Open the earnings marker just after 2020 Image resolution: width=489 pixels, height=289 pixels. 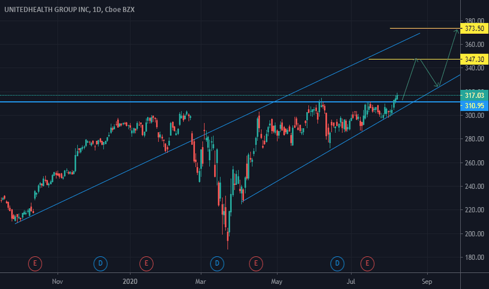pyautogui.click(x=146, y=263)
